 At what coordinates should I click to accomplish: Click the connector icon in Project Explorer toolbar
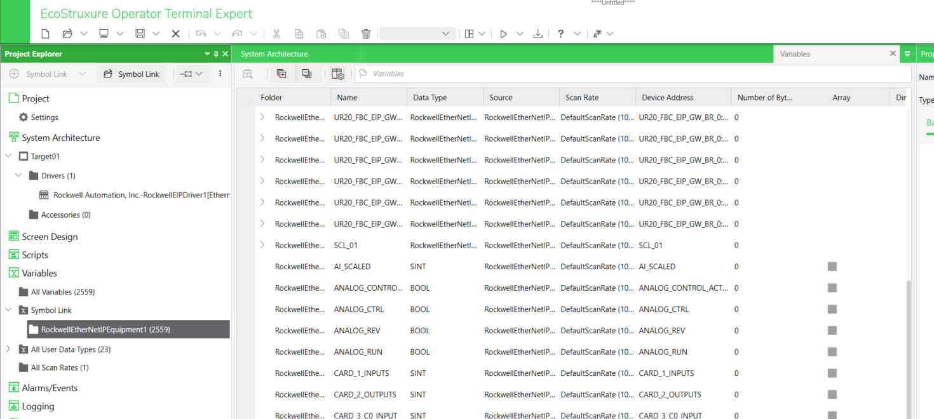tap(186, 74)
